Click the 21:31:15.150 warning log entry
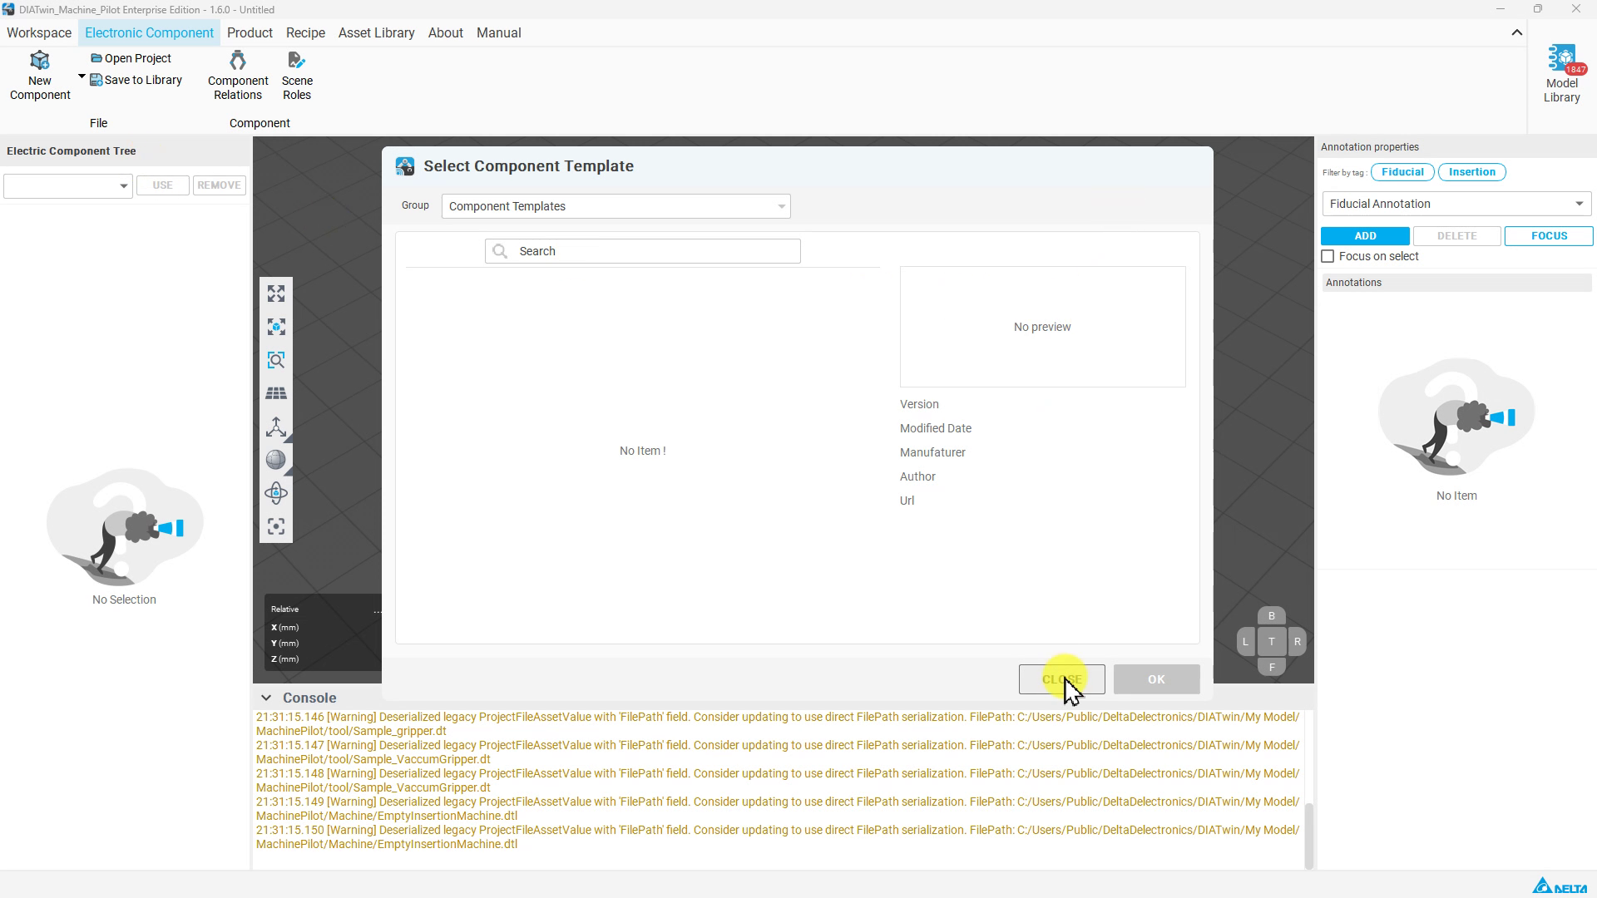 tap(778, 836)
